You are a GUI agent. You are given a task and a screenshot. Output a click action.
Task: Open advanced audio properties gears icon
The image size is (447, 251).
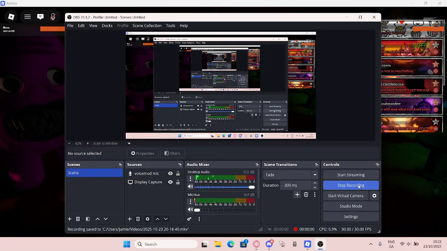[189, 219]
